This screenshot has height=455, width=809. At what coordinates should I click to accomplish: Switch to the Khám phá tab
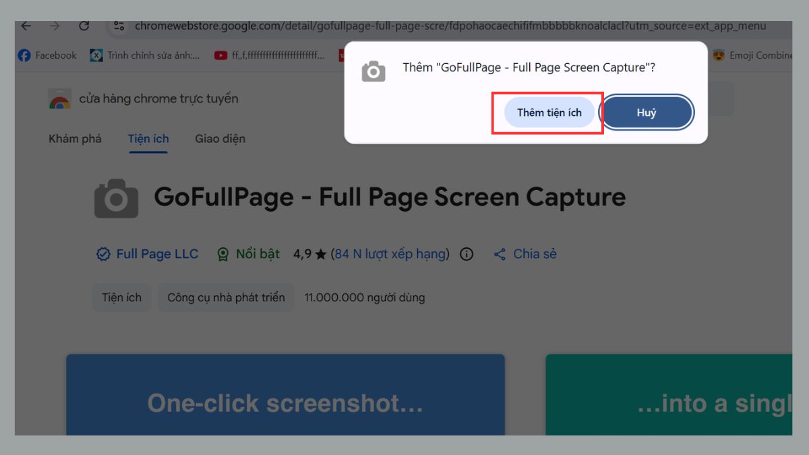click(75, 139)
